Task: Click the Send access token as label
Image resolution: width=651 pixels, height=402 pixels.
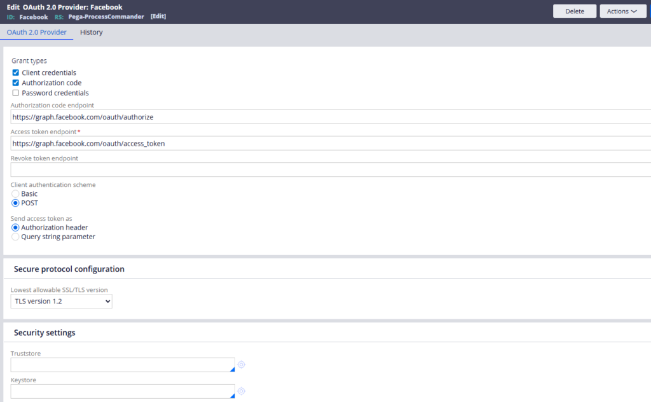Action: (x=41, y=218)
